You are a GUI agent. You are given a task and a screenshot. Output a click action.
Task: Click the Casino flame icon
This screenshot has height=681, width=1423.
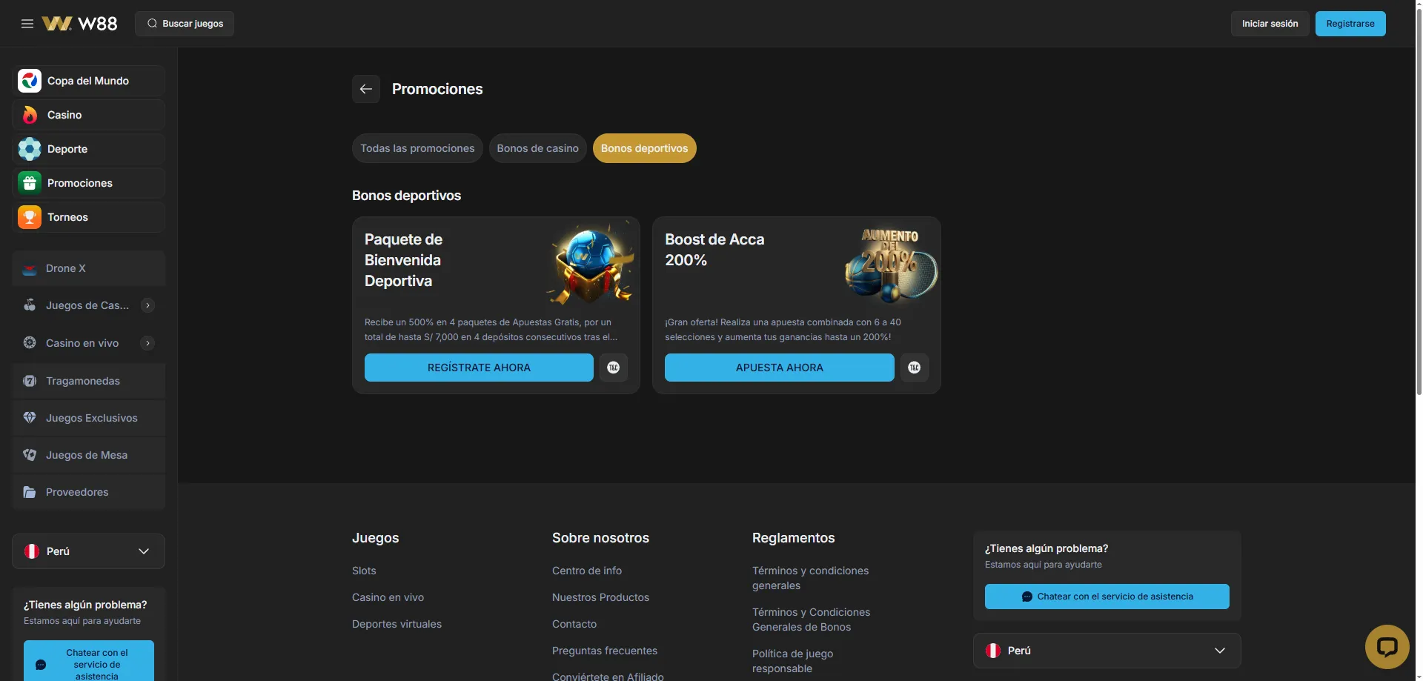[x=30, y=115]
